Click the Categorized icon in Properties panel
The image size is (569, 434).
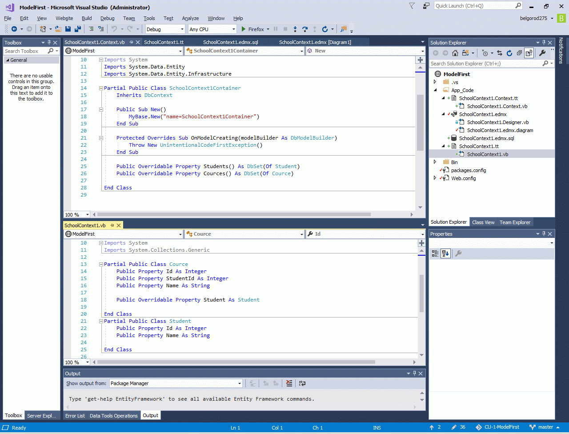(435, 253)
